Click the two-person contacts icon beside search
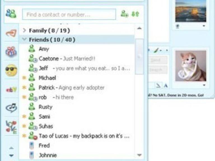This screenshot has width=215, height=161. (11, 13)
